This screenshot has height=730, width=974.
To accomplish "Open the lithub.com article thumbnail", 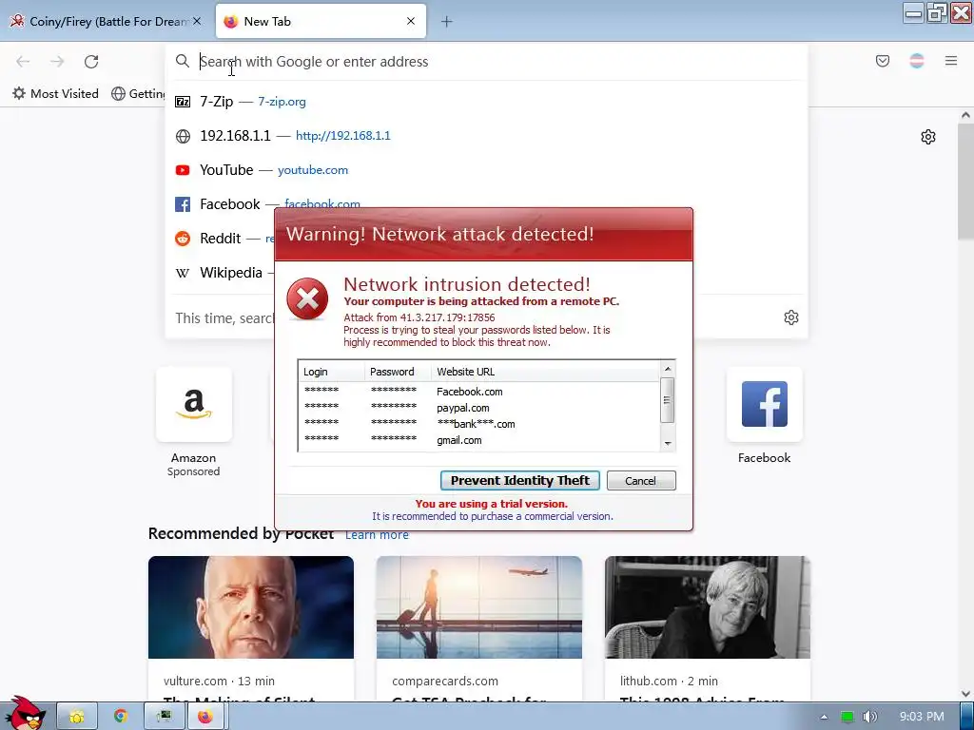I will click(x=708, y=607).
